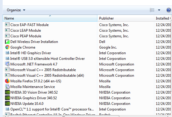Click the NVIDIA Graphics Driver icon

[7, 98]
